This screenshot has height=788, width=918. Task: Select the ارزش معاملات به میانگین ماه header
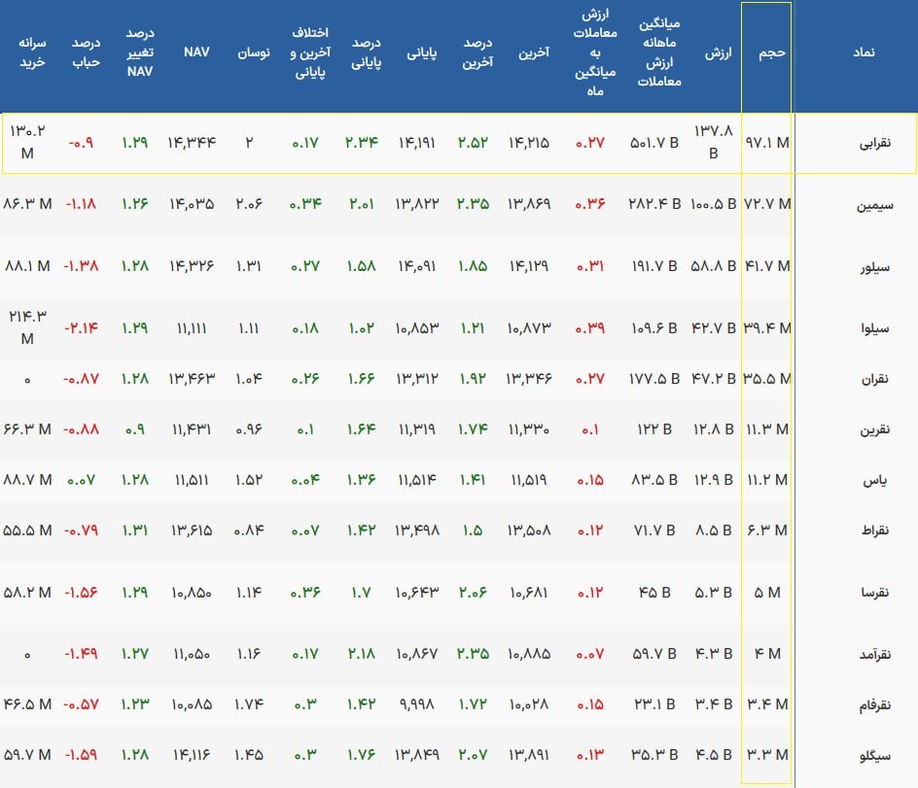595,52
